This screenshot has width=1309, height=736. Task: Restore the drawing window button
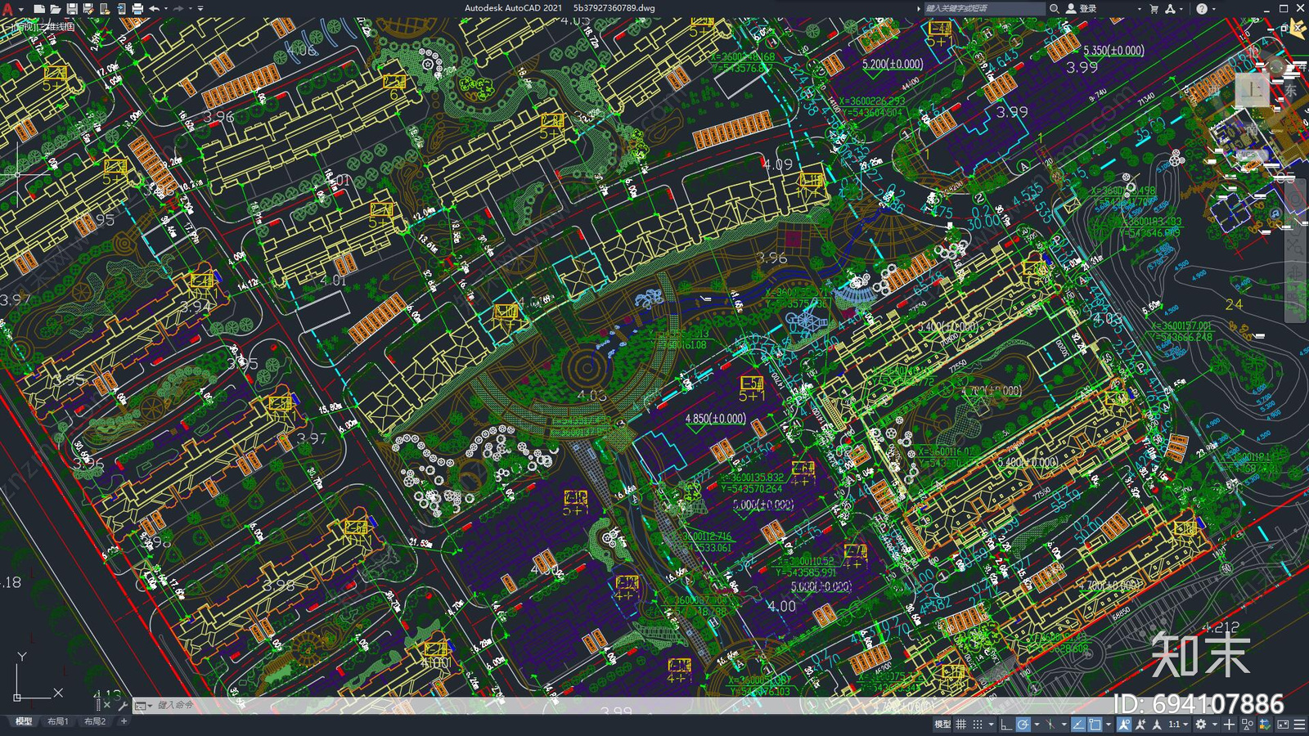[1284, 29]
